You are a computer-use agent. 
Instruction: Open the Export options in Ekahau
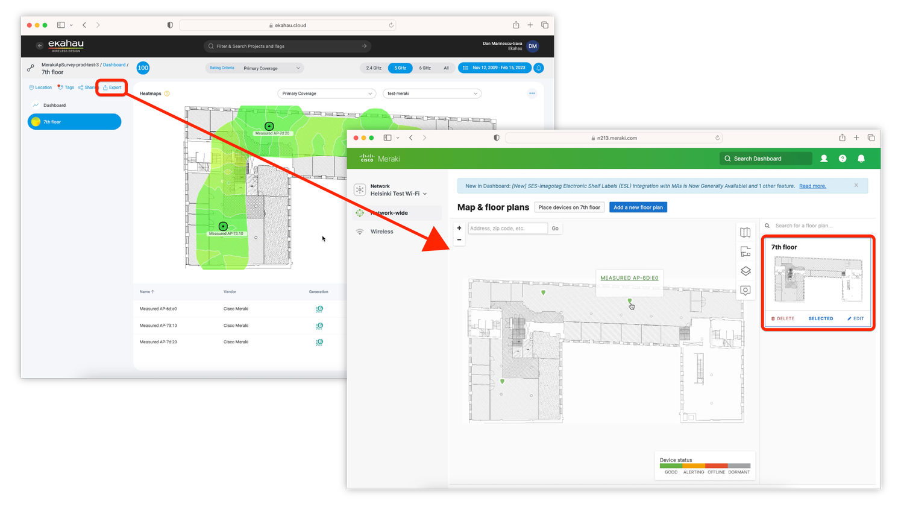pyautogui.click(x=111, y=87)
